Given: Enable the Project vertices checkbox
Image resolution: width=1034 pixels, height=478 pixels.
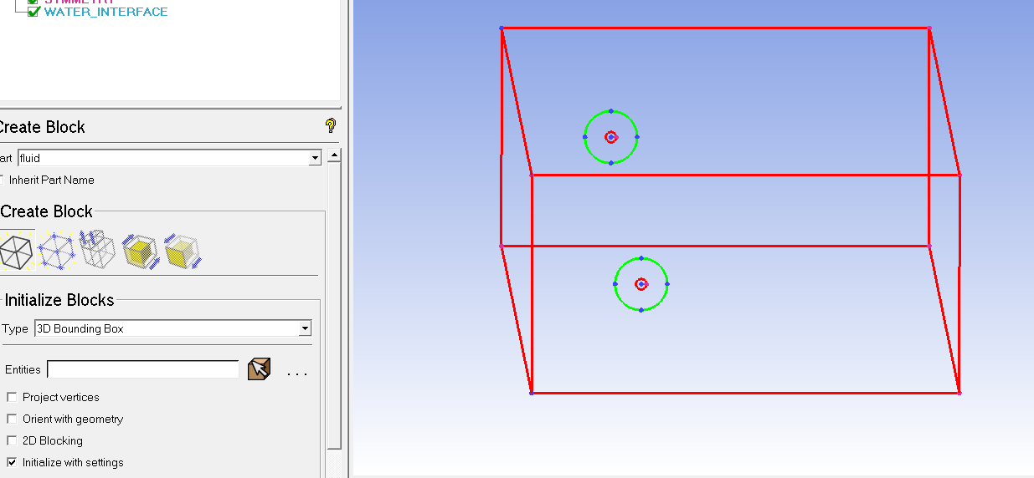Looking at the screenshot, I should click(x=12, y=397).
